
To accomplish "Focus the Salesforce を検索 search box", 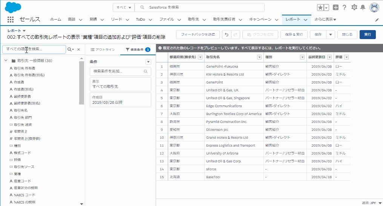I will 199,8.
